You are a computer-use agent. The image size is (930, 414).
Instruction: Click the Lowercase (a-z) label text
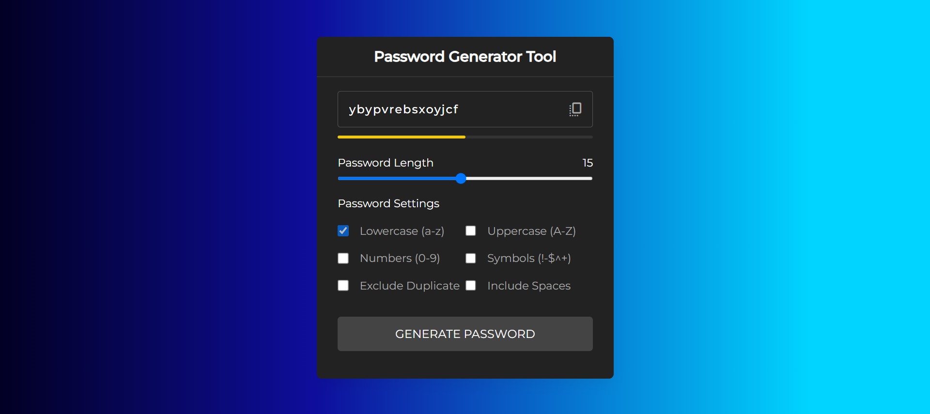click(402, 231)
